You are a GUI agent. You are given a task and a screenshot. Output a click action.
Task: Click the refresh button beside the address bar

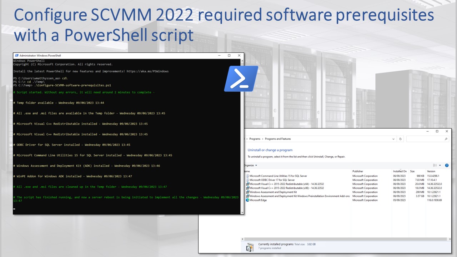click(401, 139)
